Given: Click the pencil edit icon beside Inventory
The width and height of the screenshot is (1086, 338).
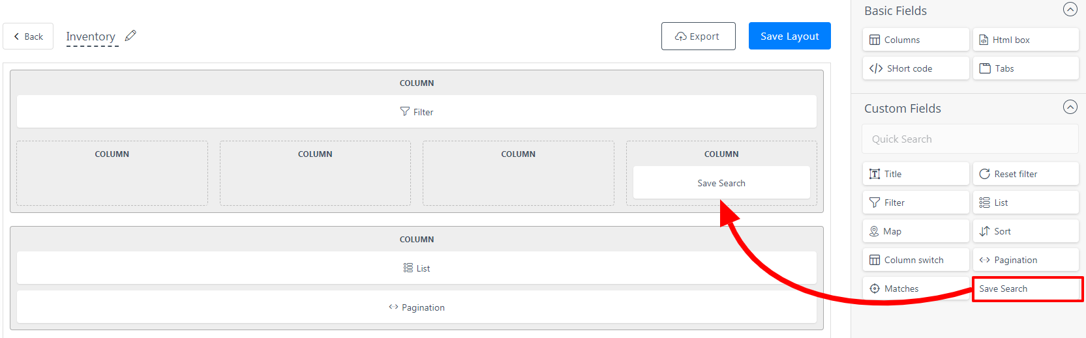Looking at the screenshot, I should [x=130, y=36].
